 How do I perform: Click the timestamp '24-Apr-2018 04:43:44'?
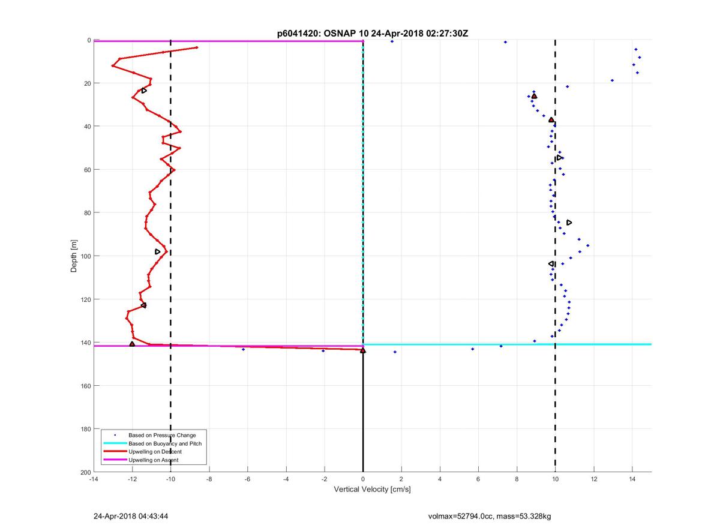(131, 516)
